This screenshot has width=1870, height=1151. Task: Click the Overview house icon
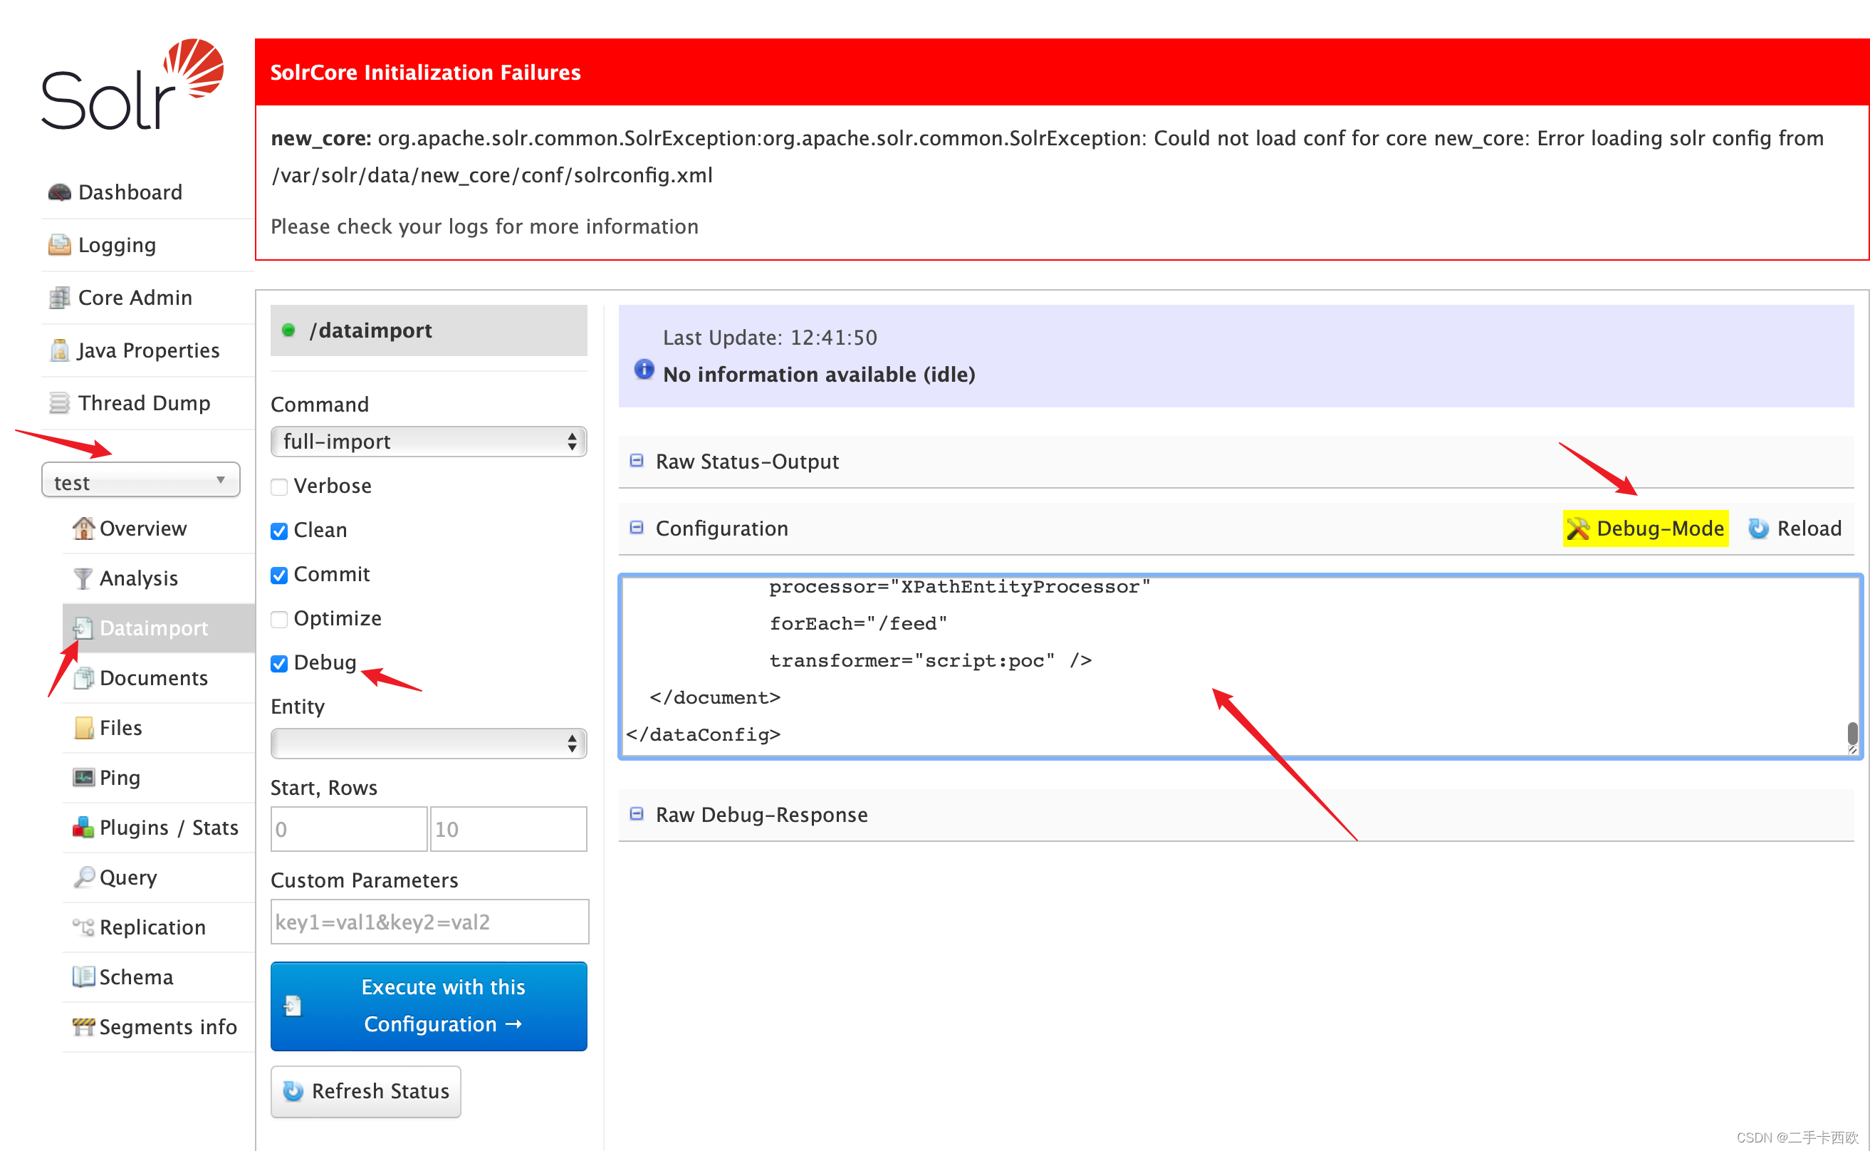pyautogui.click(x=83, y=528)
